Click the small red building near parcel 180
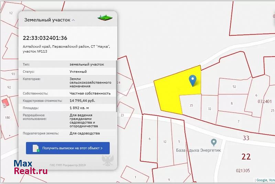This screenshot has width=275, height=184. [x=5, y=102]
